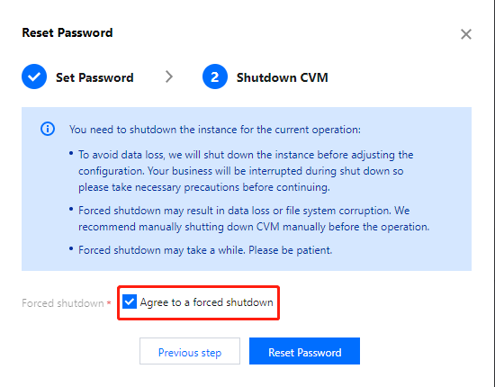
Task: Click the chevron arrow between steps
Action: (169, 76)
